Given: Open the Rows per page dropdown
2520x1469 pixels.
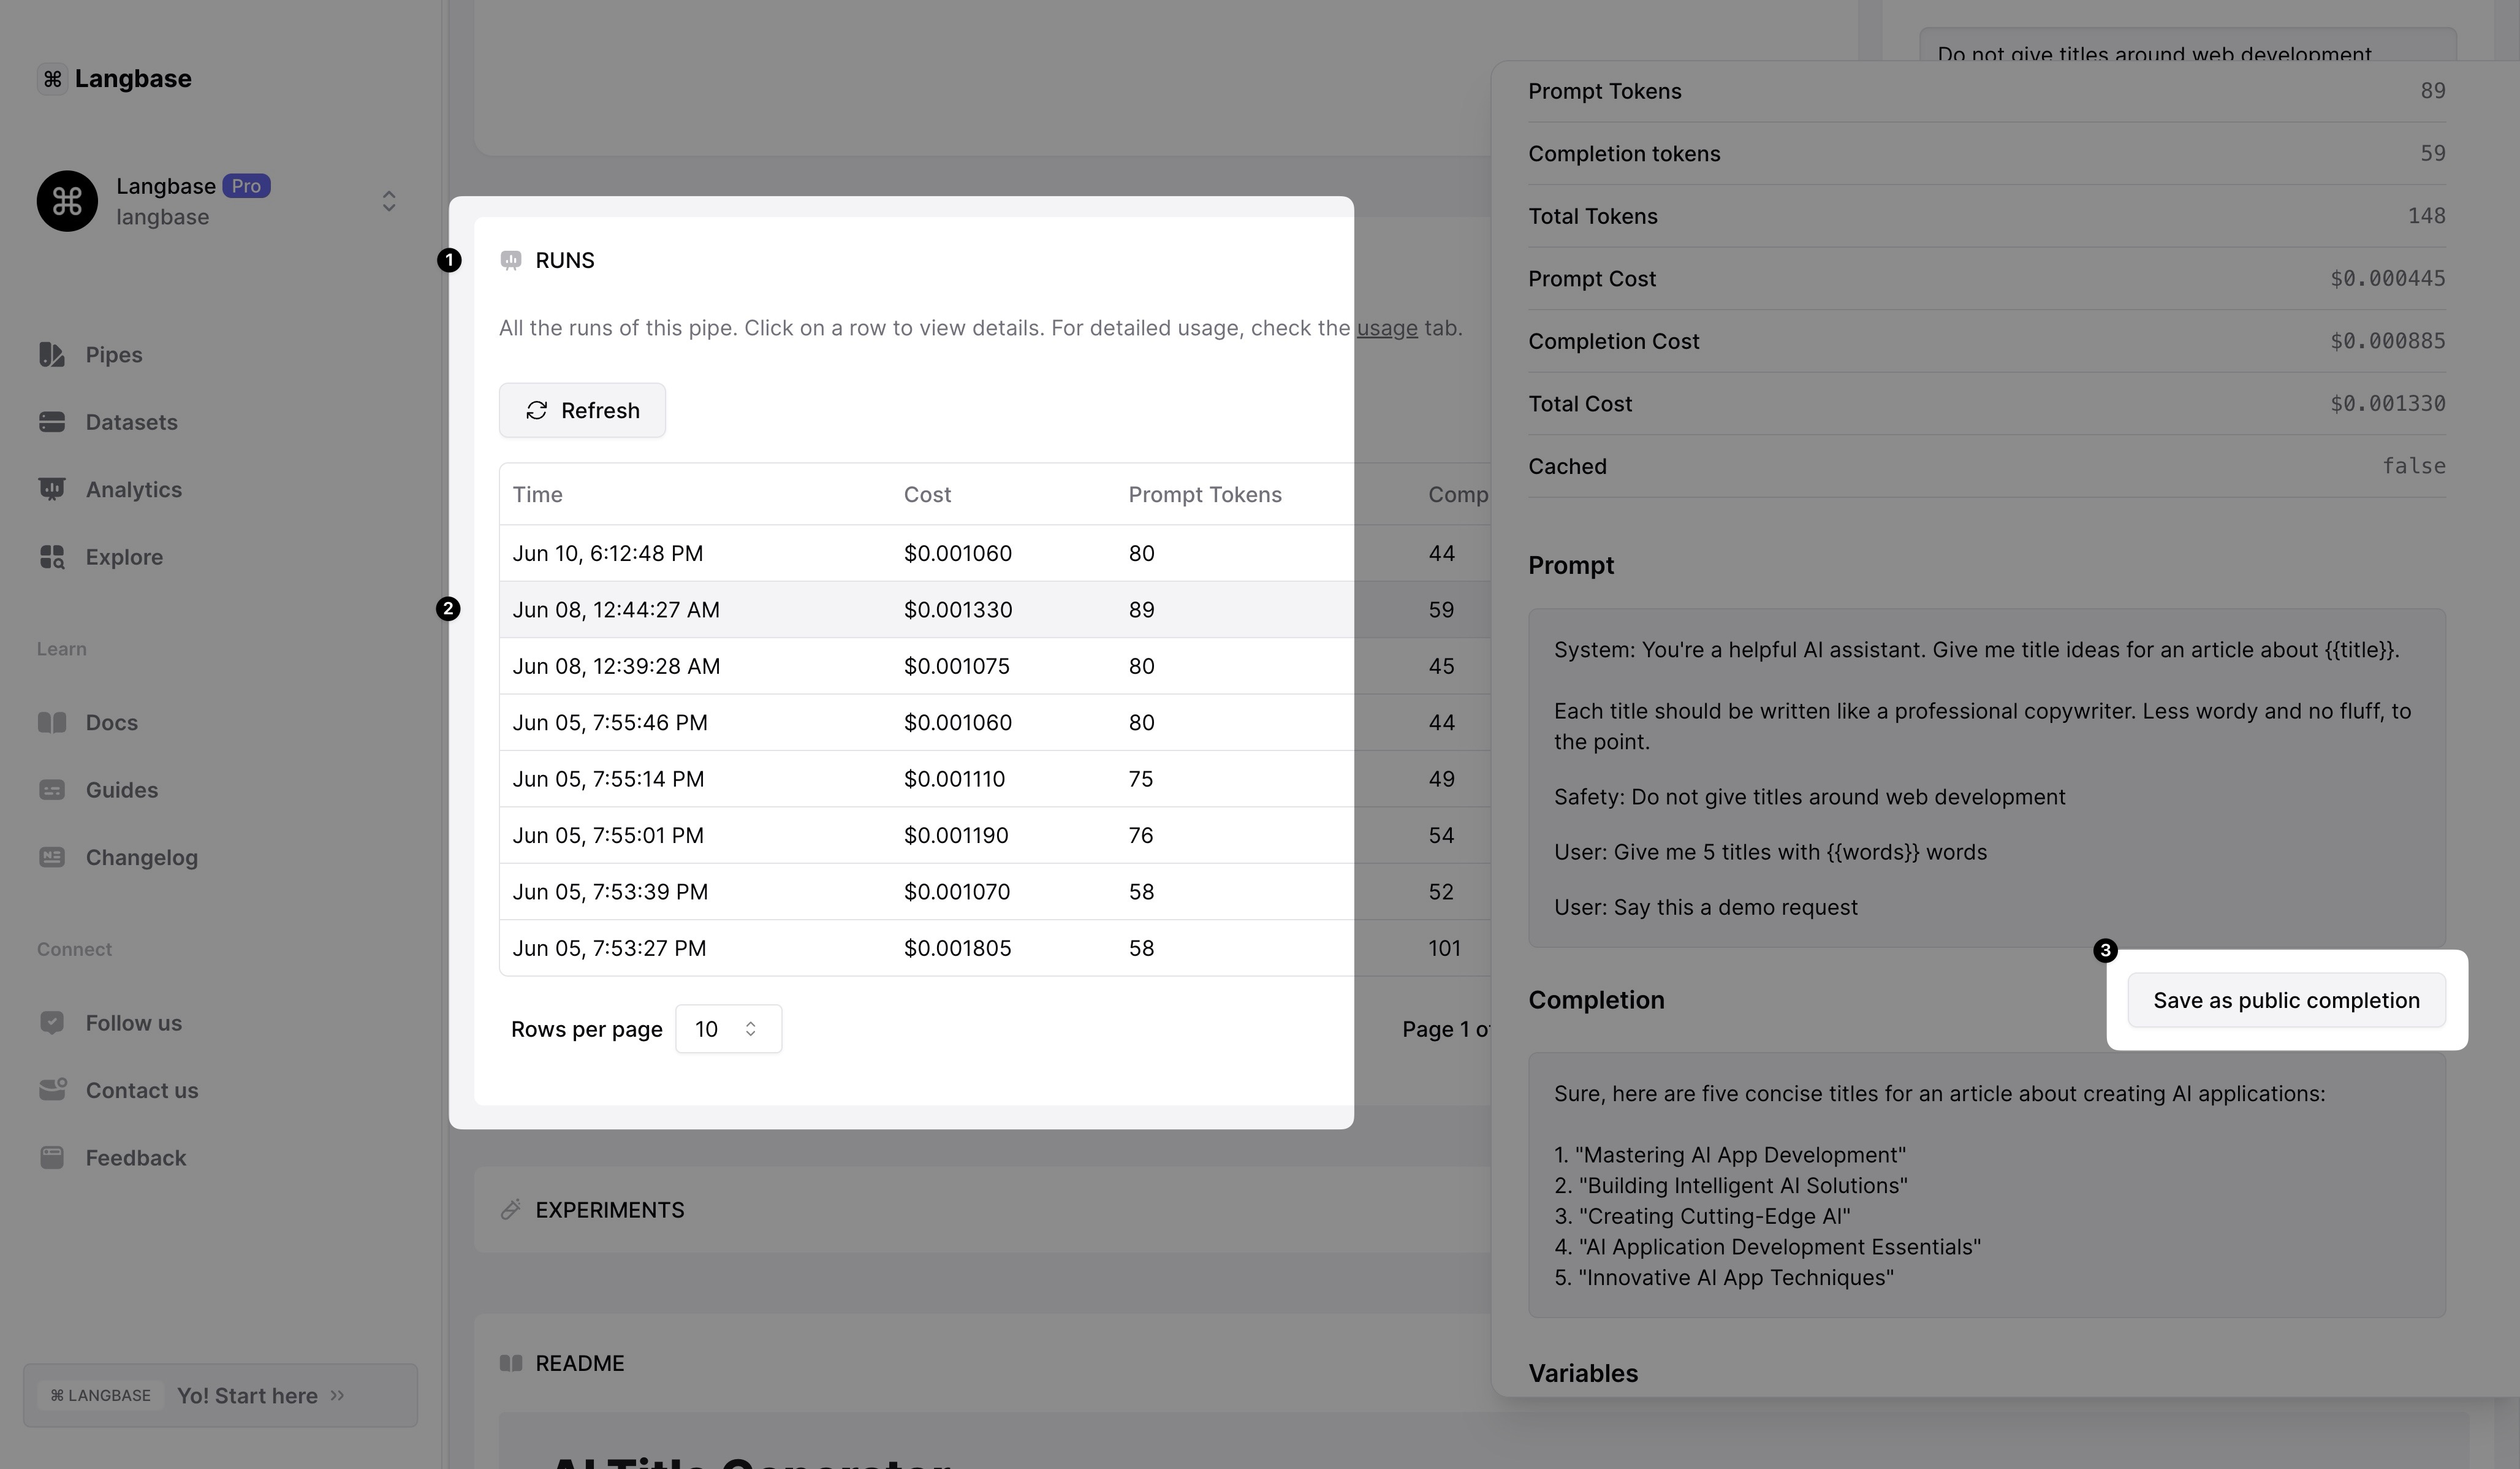Looking at the screenshot, I should (728, 1029).
